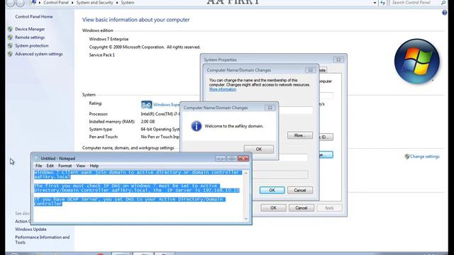Click the Windows logo image
Screen dimensions: 454x255
coord(416,62)
